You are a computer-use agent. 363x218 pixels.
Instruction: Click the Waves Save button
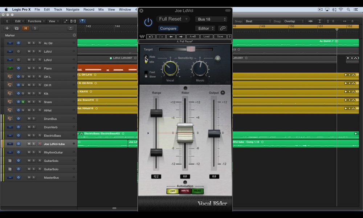point(220,37)
